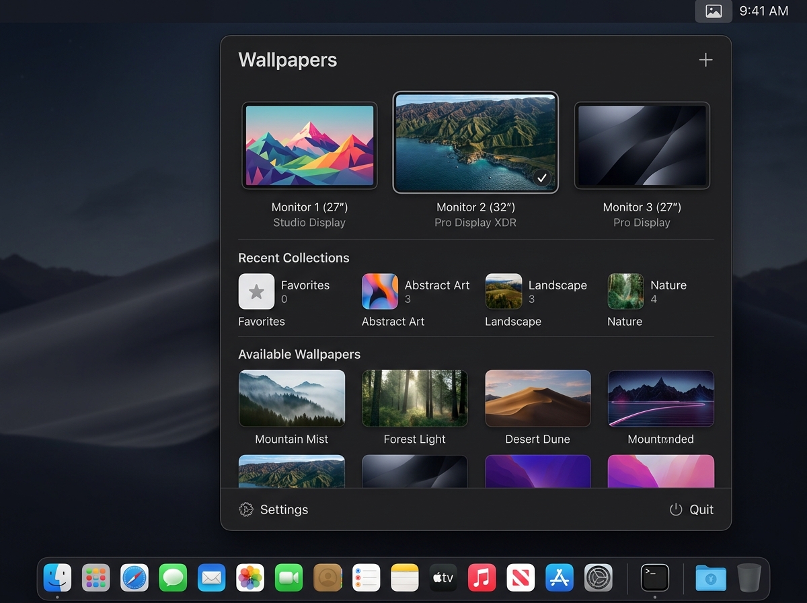Click the "Monitor 1 (27″)" label
This screenshot has height=603, width=807.
tap(309, 207)
